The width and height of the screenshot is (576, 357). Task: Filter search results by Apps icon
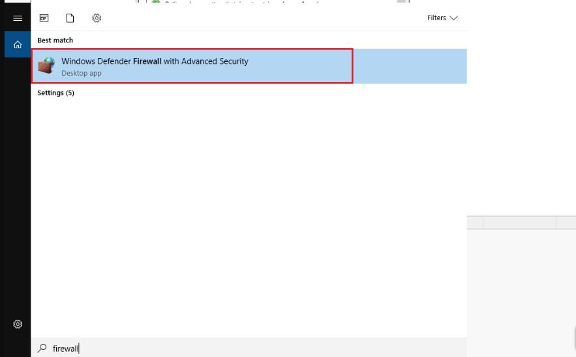click(44, 18)
